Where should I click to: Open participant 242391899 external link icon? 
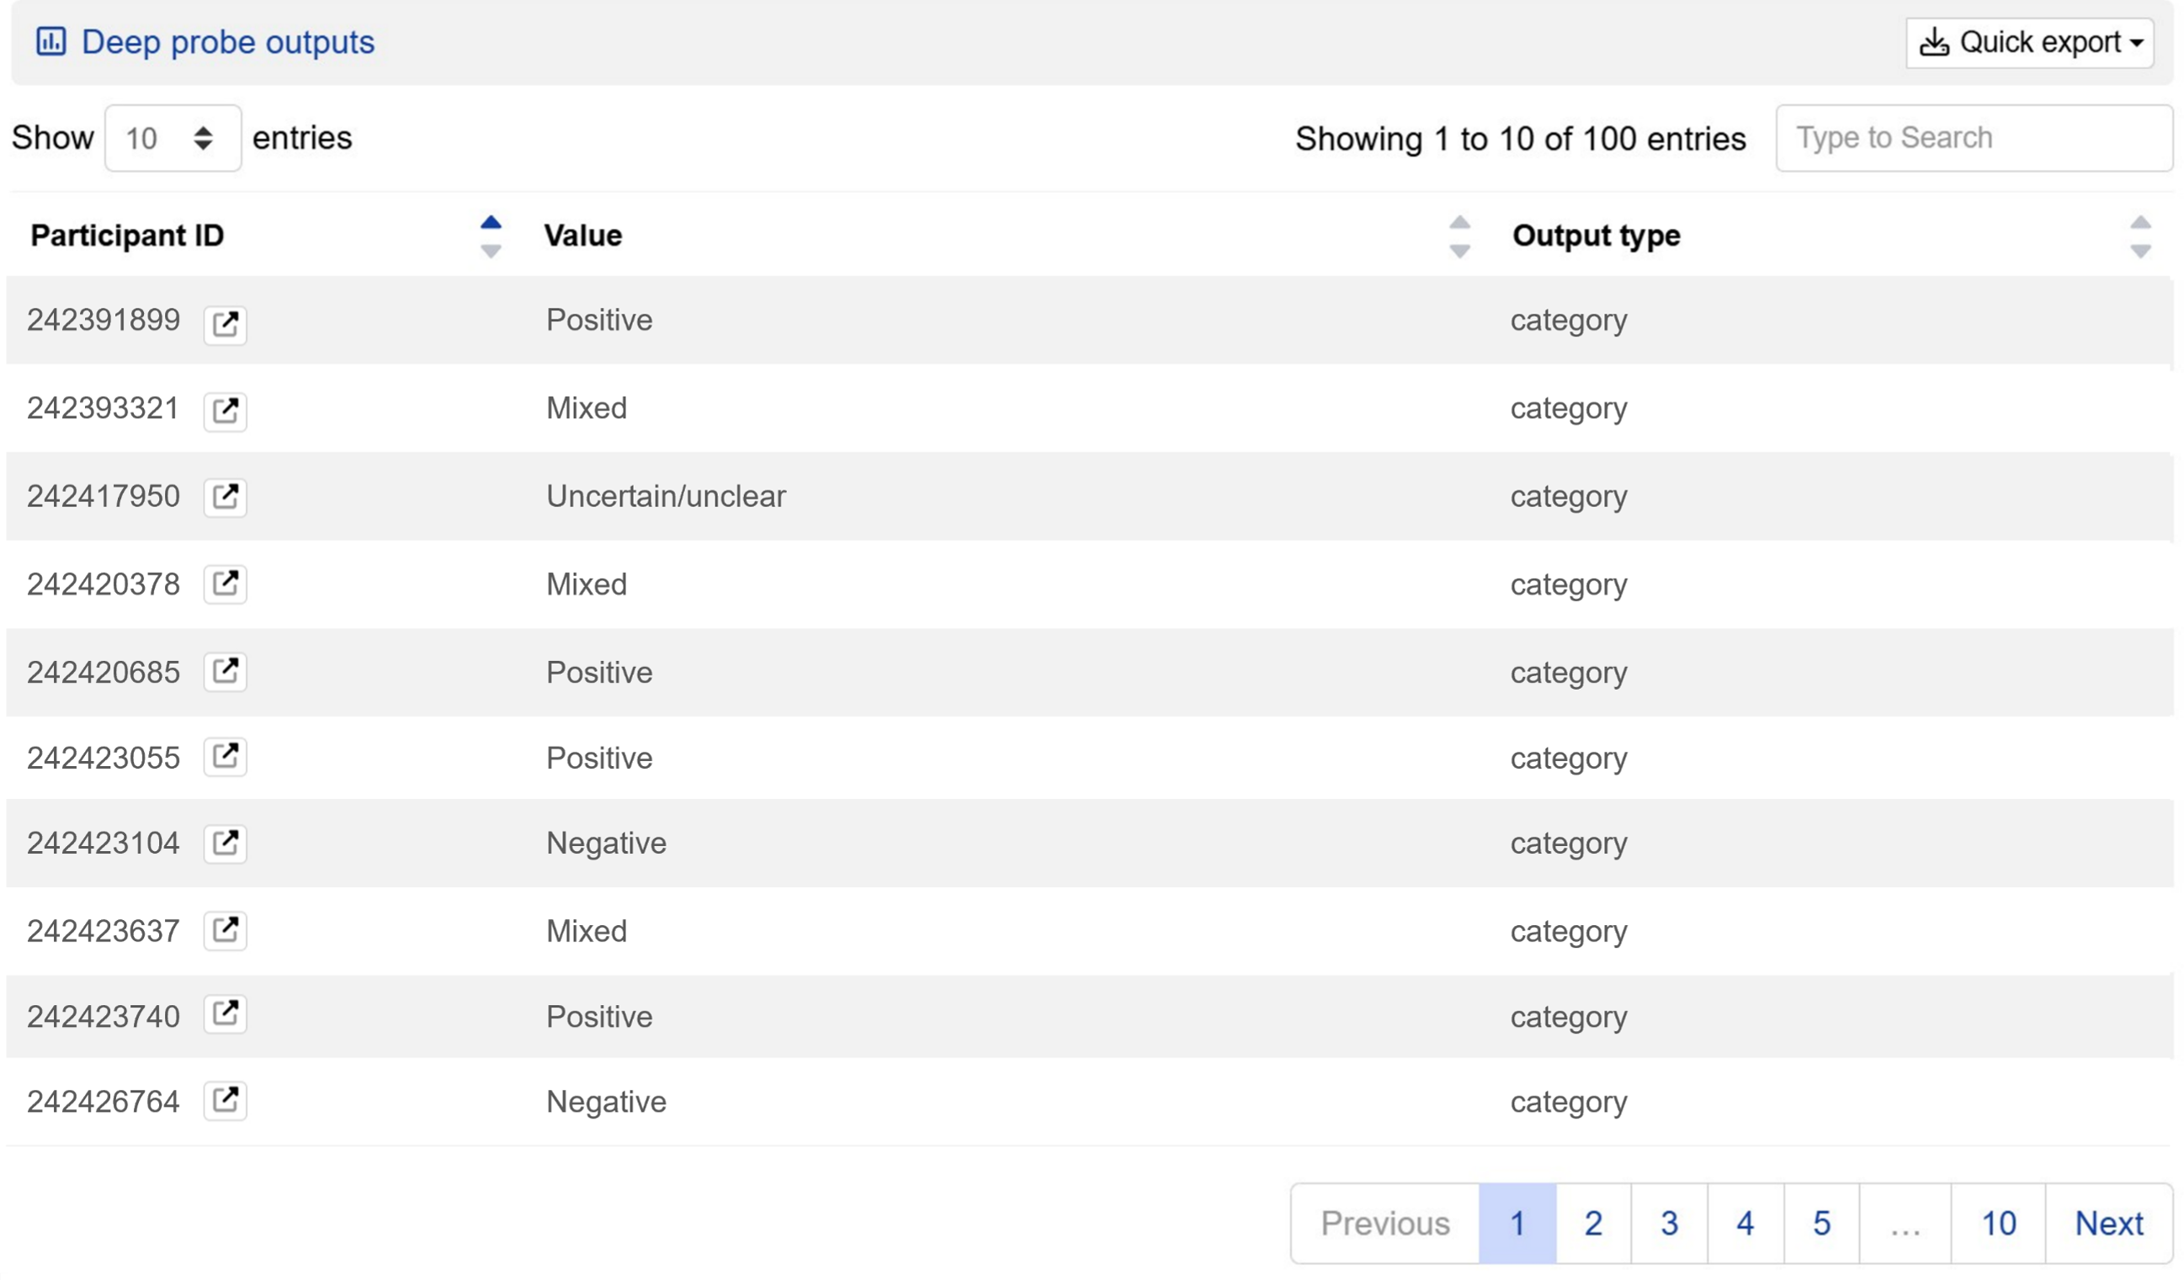[x=226, y=325]
